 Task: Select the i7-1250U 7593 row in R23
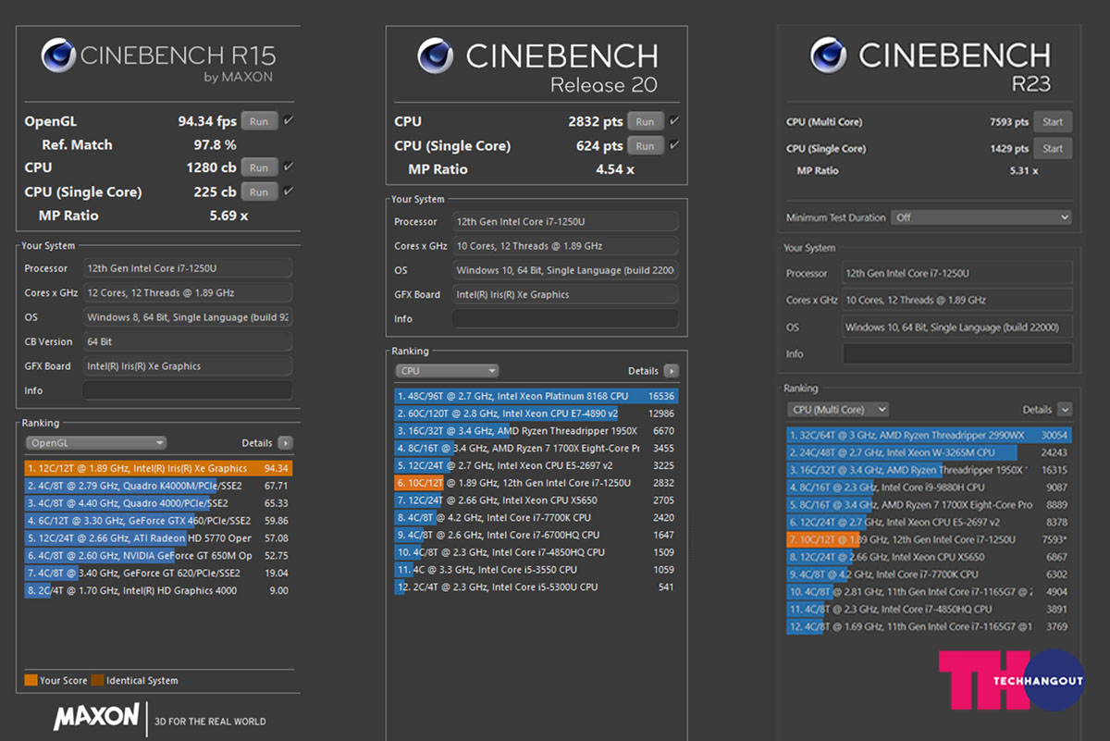930,539
